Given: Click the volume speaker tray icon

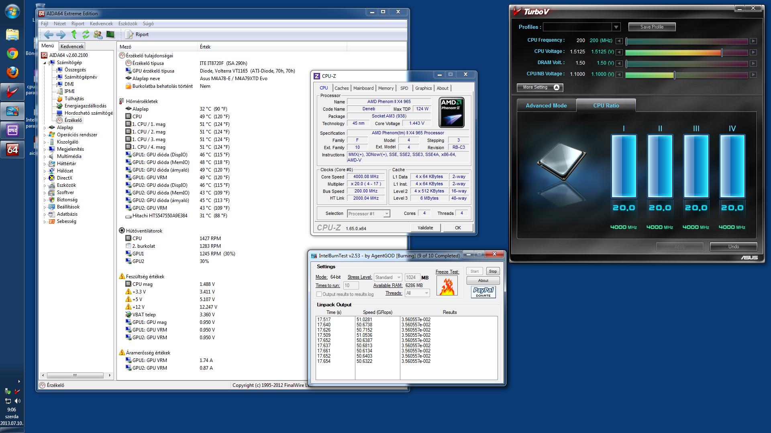Looking at the screenshot, I should coord(17,401).
